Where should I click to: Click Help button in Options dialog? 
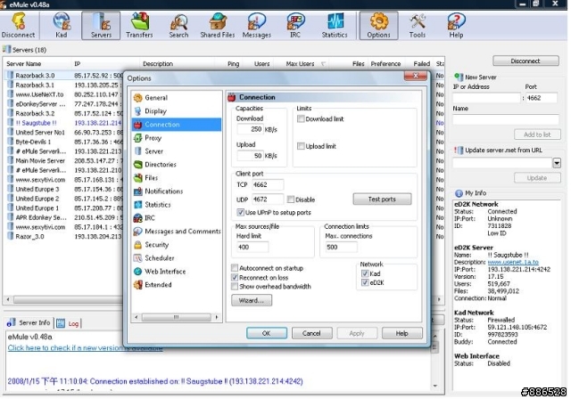[x=402, y=333]
